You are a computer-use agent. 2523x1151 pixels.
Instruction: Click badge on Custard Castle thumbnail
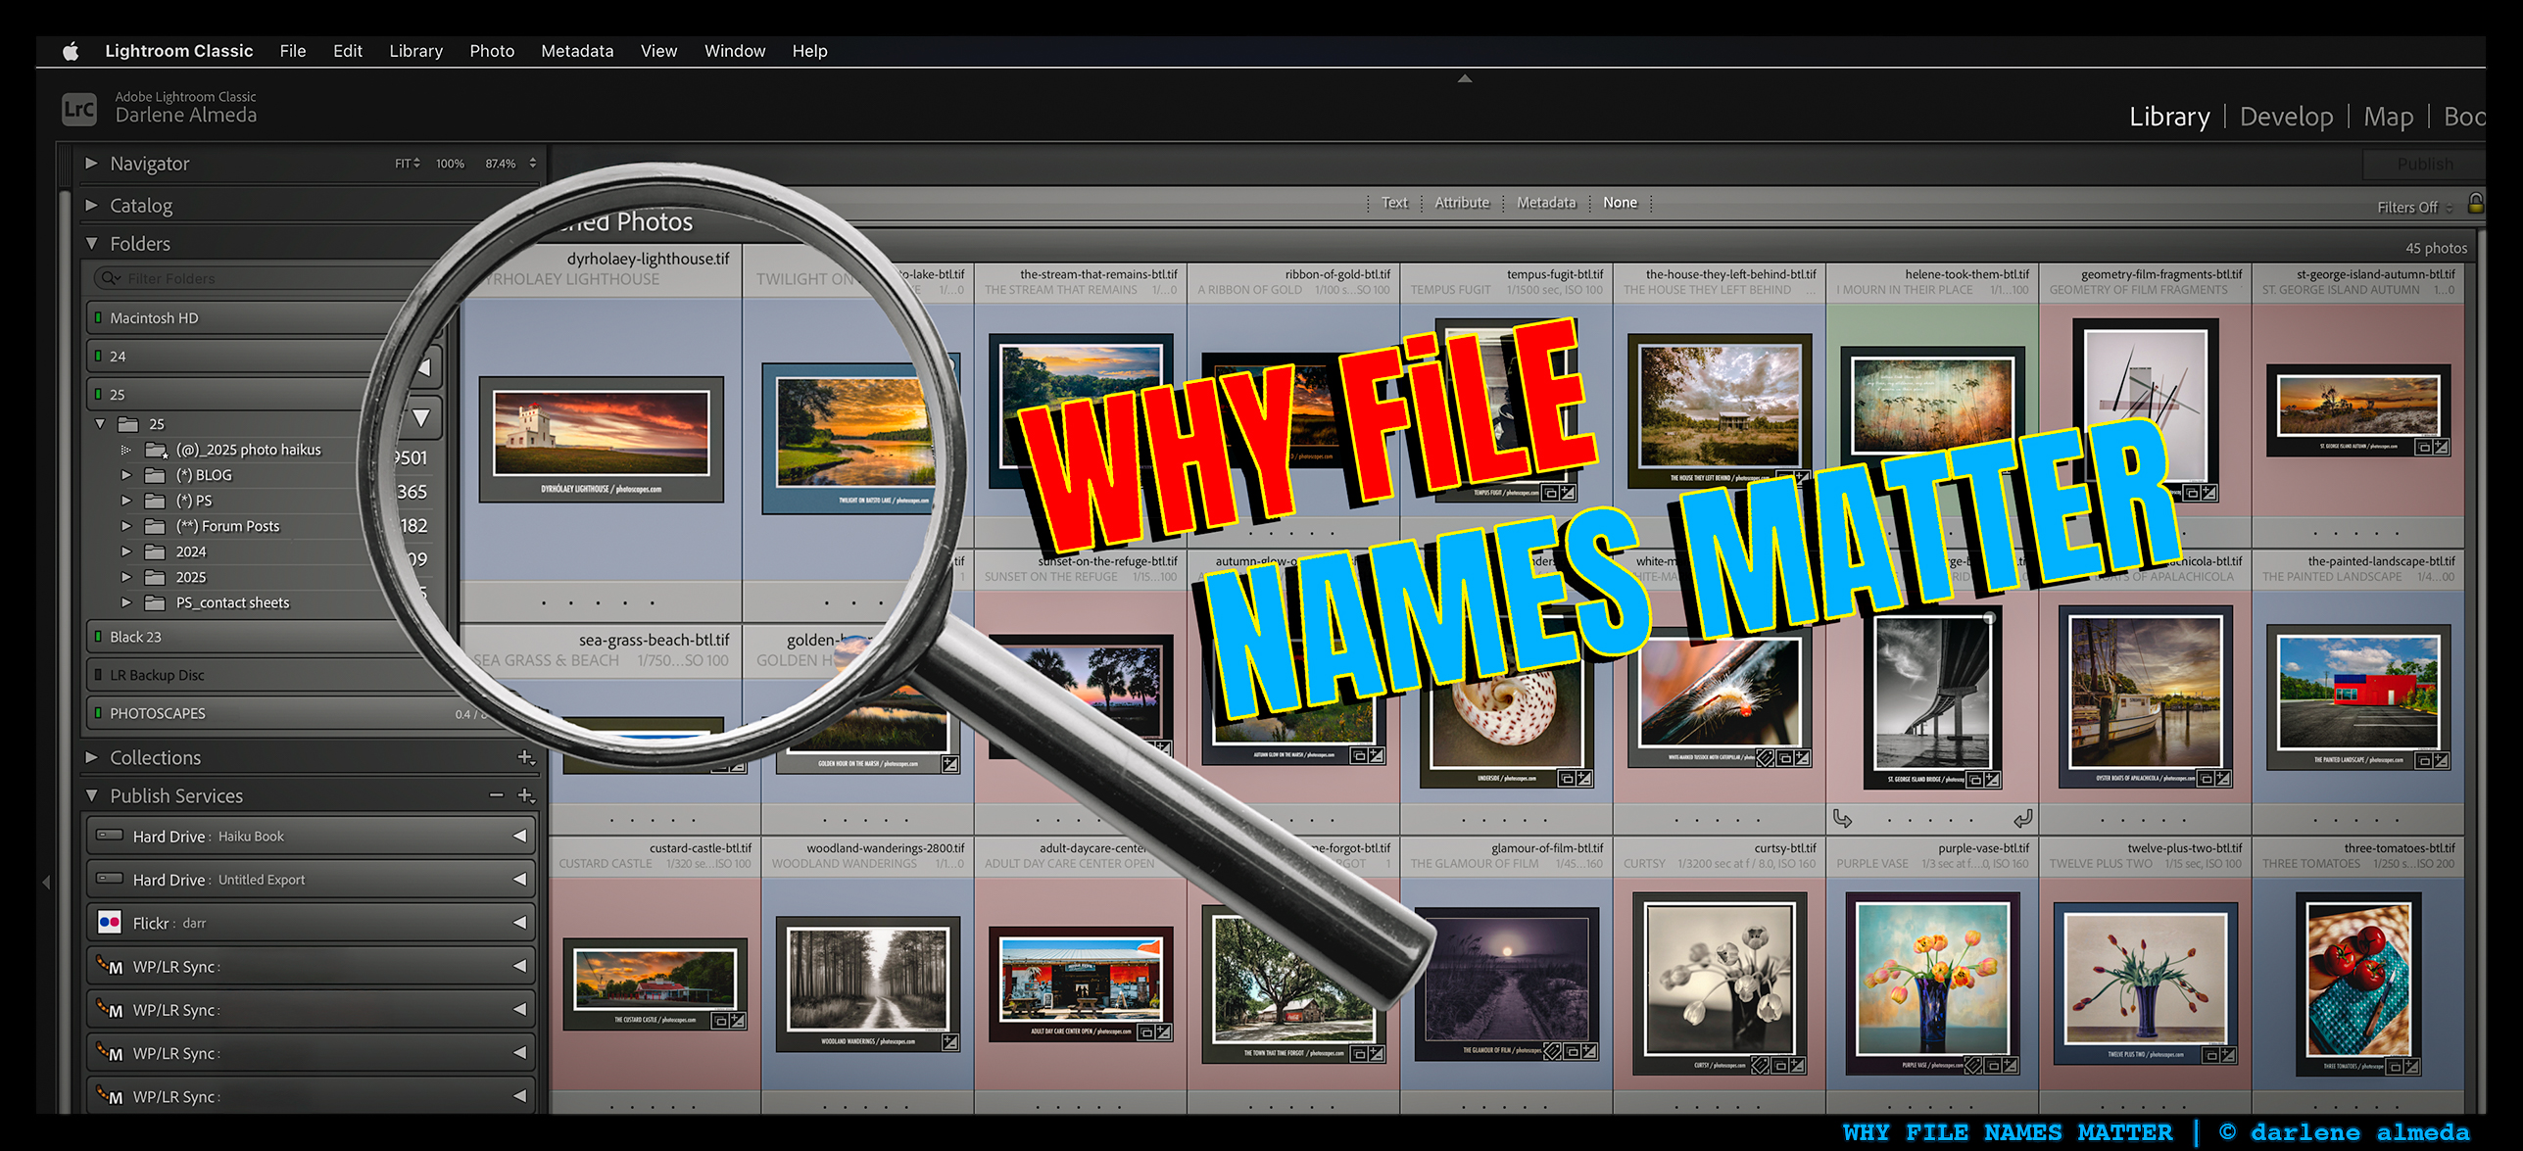[x=738, y=1021]
